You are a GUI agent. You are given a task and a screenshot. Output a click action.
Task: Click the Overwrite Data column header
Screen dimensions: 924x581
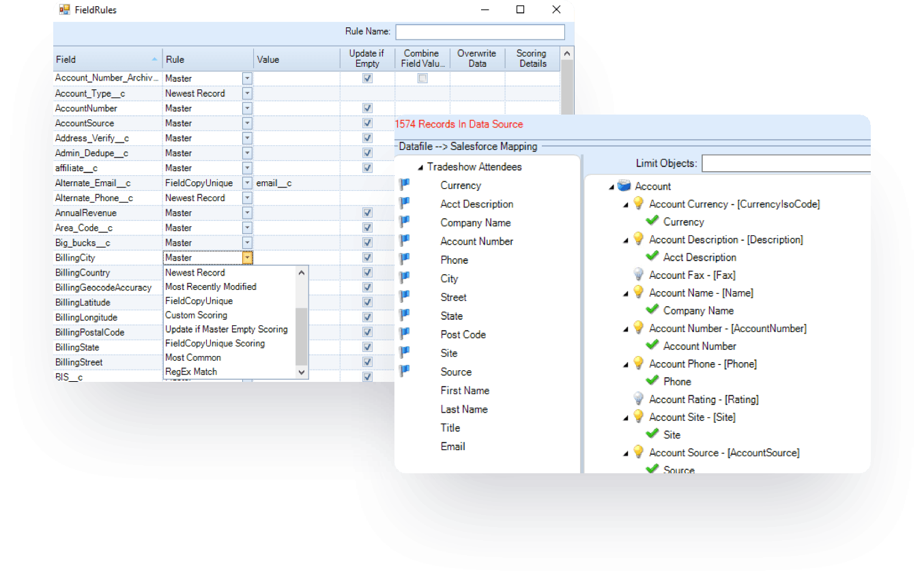tap(477, 59)
